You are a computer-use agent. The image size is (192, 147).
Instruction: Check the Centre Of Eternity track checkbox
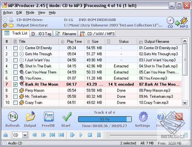15,48
